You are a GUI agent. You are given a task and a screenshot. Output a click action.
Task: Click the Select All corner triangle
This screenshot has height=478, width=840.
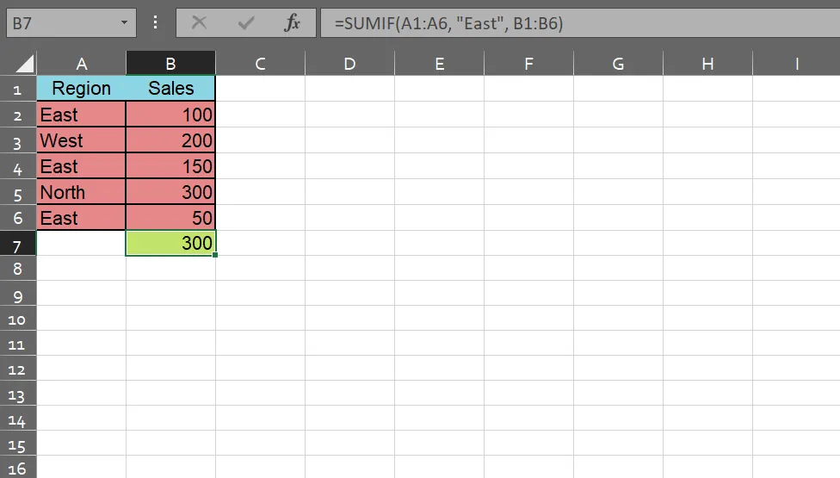25,64
